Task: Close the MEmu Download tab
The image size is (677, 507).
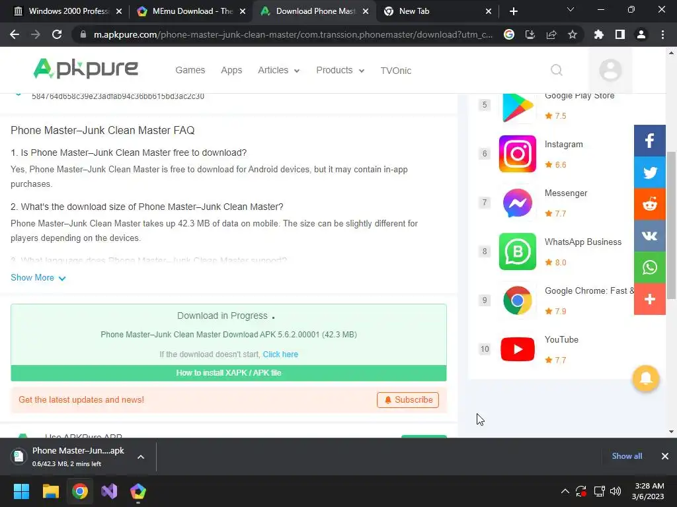Action: pyautogui.click(x=243, y=11)
